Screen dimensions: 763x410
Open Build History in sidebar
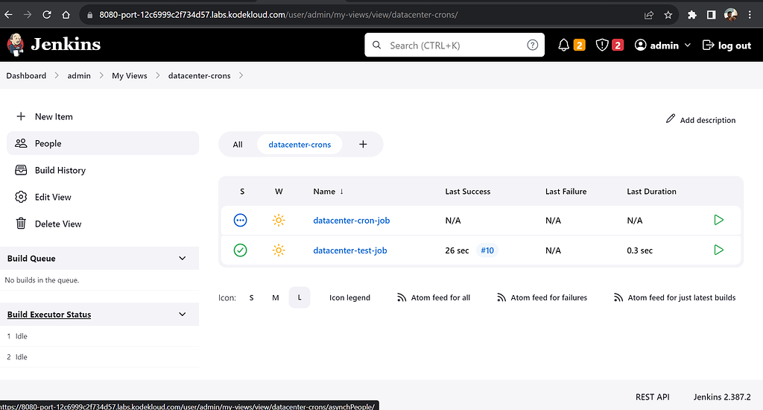point(60,170)
